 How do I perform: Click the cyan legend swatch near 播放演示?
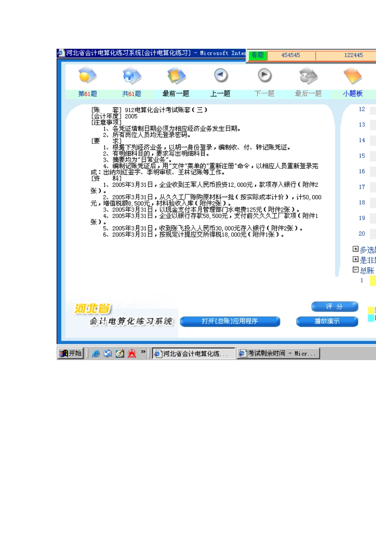point(371,318)
